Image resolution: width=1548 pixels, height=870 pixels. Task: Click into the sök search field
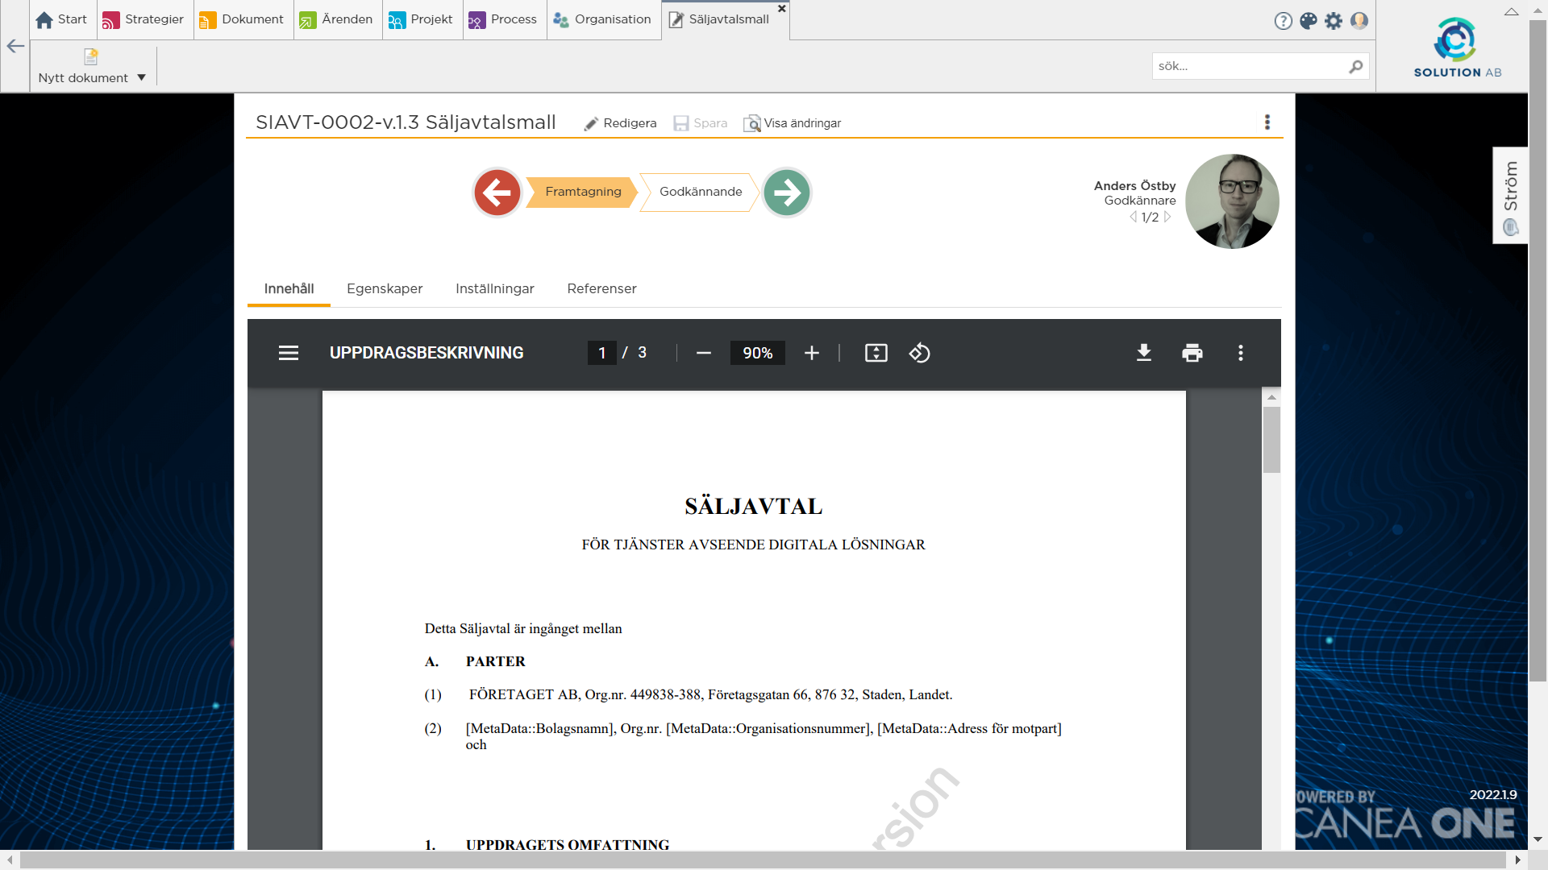click(x=1250, y=66)
